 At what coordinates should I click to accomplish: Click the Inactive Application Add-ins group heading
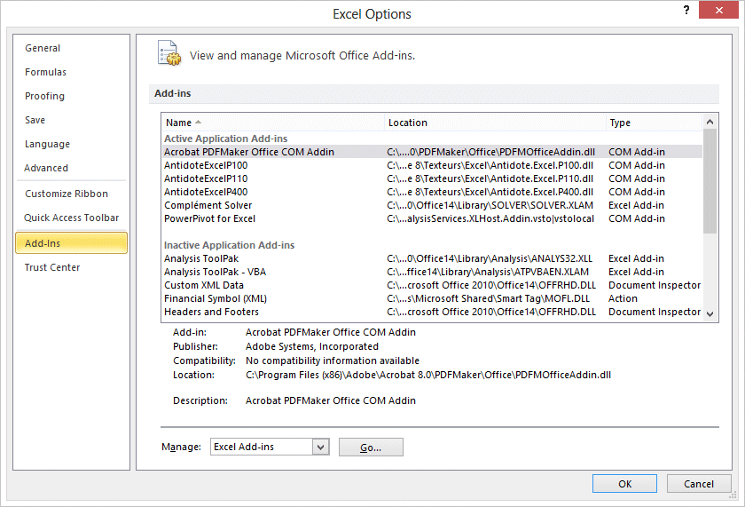[229, 245]
